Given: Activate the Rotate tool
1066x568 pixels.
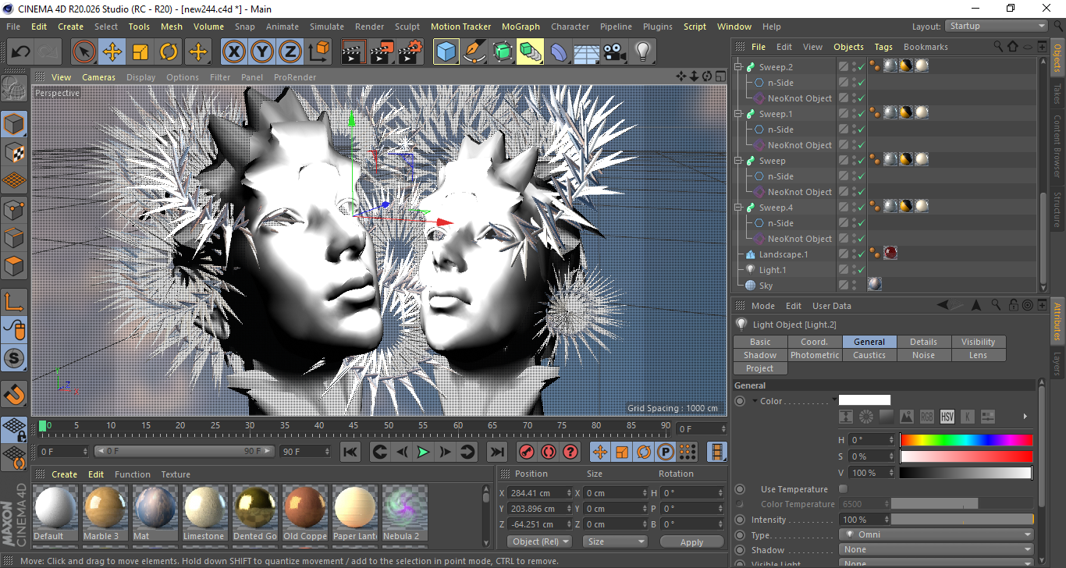Looking at the screenshot, I should [169, 52].
